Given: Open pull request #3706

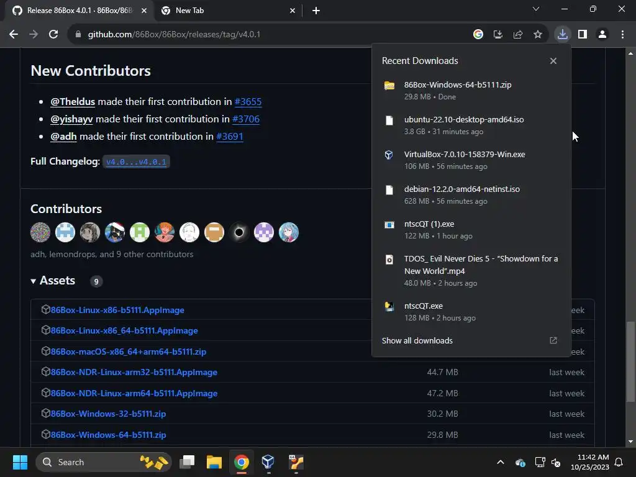Looking at the screenshot, I should [x=246, y=119].
